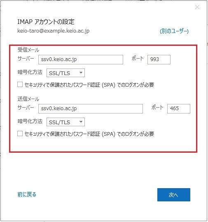Focus the outgoing mail server field

coord(91,109)
